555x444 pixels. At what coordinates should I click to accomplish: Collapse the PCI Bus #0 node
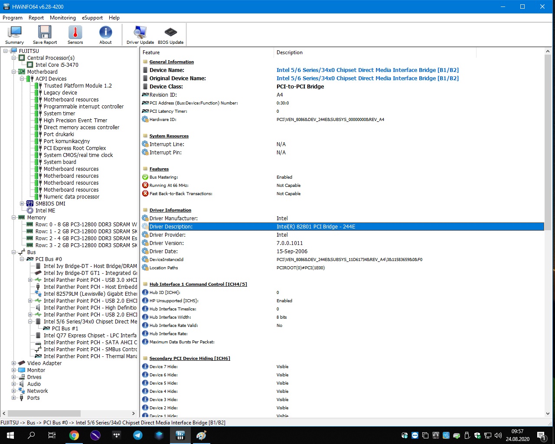point(22,259)
